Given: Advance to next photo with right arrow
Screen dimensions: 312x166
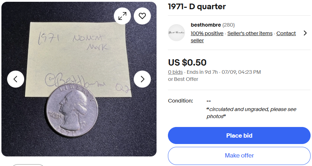Looking at the screenshot, I should pyautogui.click(x=142, y=79).
